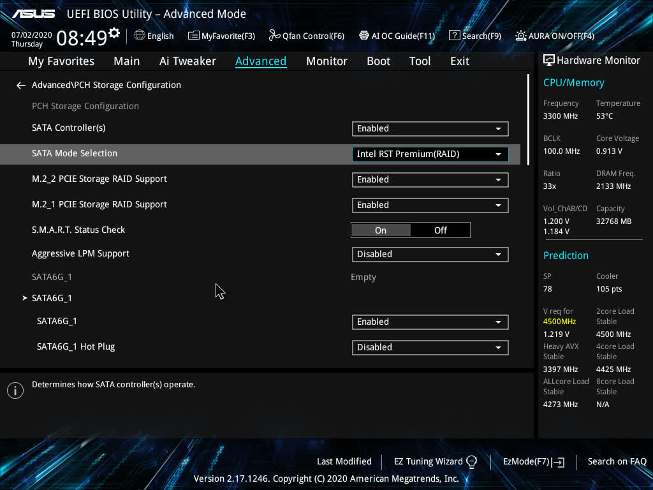653x490 pixels.
Task: Click the 0.913 V core voltage value
Action: (609, 151)
